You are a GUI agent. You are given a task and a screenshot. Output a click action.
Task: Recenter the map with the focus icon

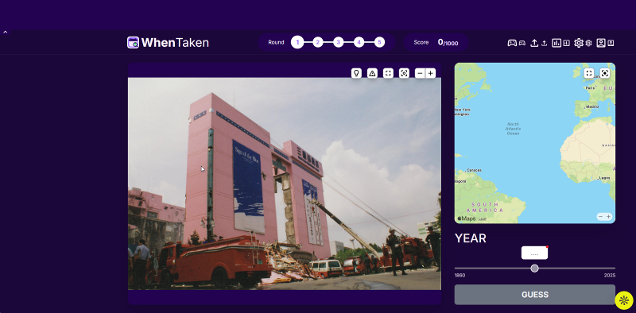coord(605,73)
